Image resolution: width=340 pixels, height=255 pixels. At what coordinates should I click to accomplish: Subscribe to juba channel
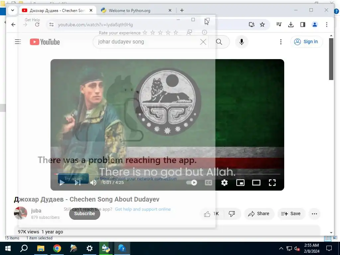click(85, 213)
